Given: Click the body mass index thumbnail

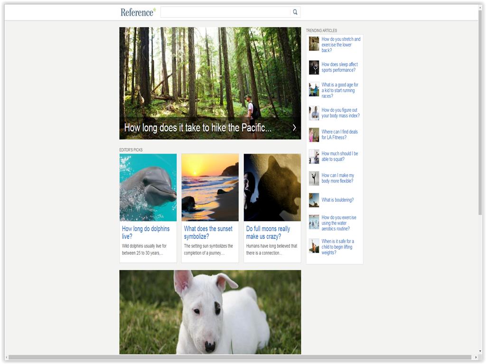Looking at the screenshot, I should (x=314, y=113).
